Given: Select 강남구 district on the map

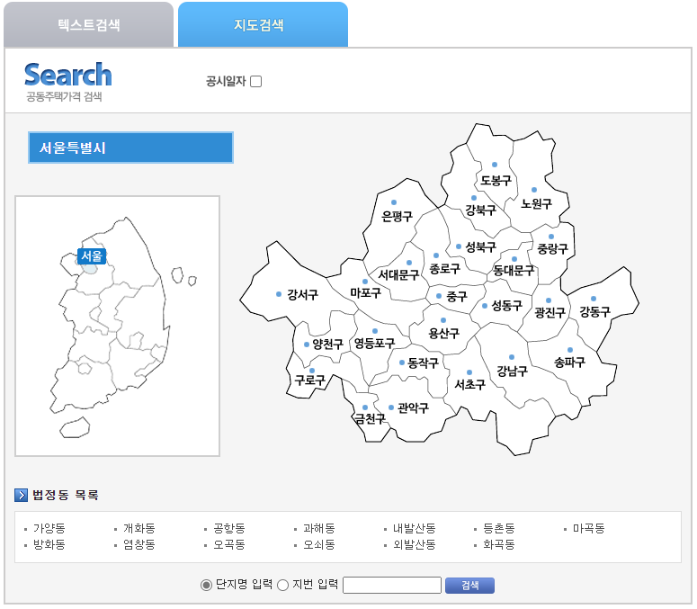Looking at the screenshot, I should [x=512, y=371].
